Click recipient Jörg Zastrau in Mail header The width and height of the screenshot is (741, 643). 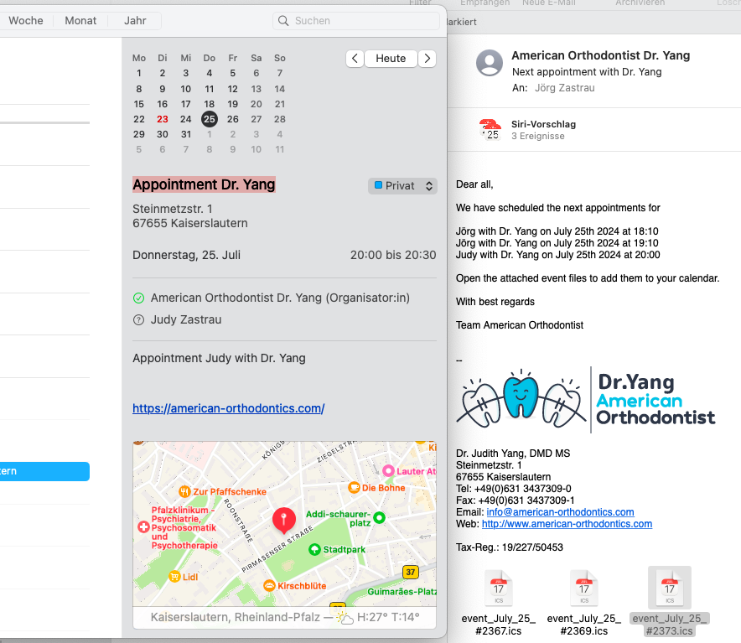tap(564, 88)
